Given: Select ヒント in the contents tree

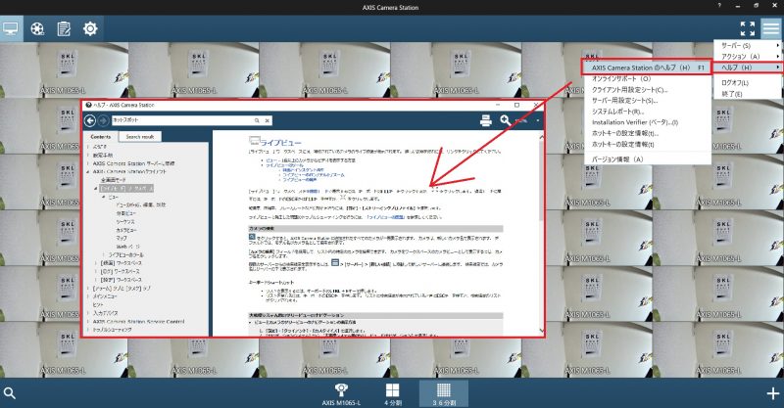Looking at the screenshot, I should click(98, 304).
